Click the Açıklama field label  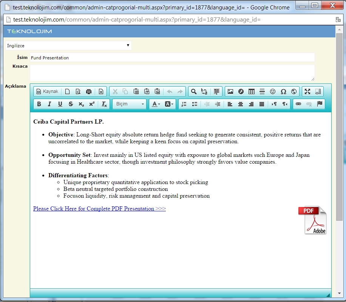coord(15,86)
